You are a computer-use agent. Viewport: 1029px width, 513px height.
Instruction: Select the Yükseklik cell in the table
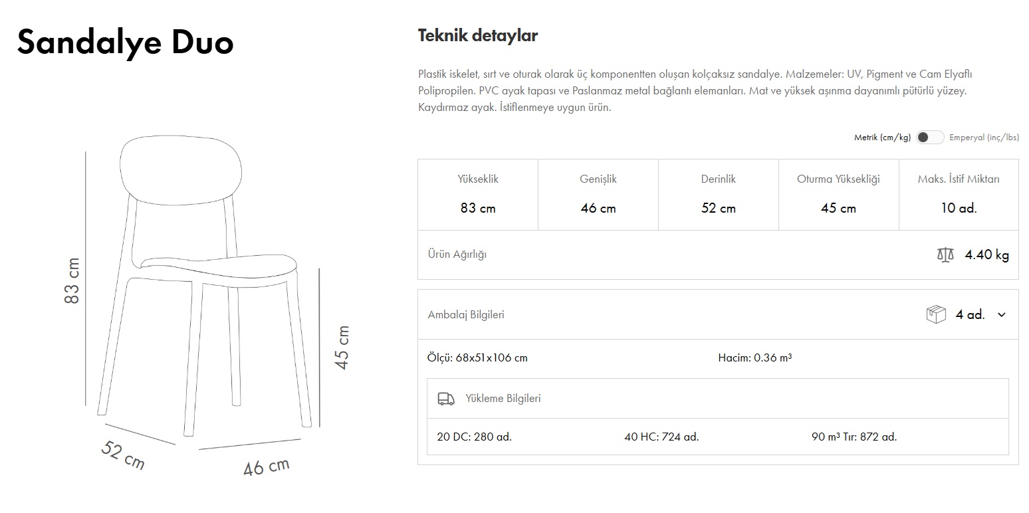click(477, 194)
